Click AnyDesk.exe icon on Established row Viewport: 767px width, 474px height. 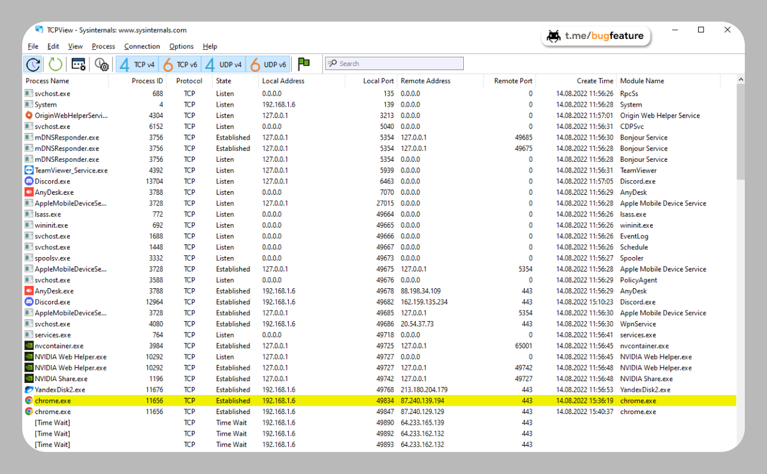click(x=29, y=291)
